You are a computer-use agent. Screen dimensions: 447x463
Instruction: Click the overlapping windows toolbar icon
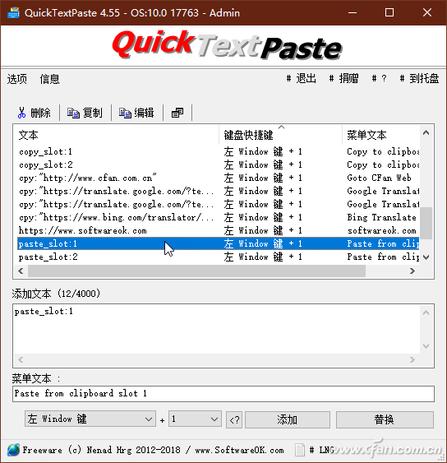point(177,113)
